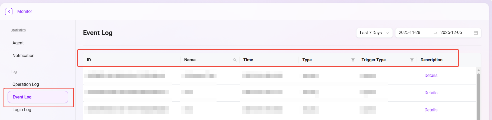Select Operation Log in the sidebar
The image size is (492, 120).
(x=26, y=84)
